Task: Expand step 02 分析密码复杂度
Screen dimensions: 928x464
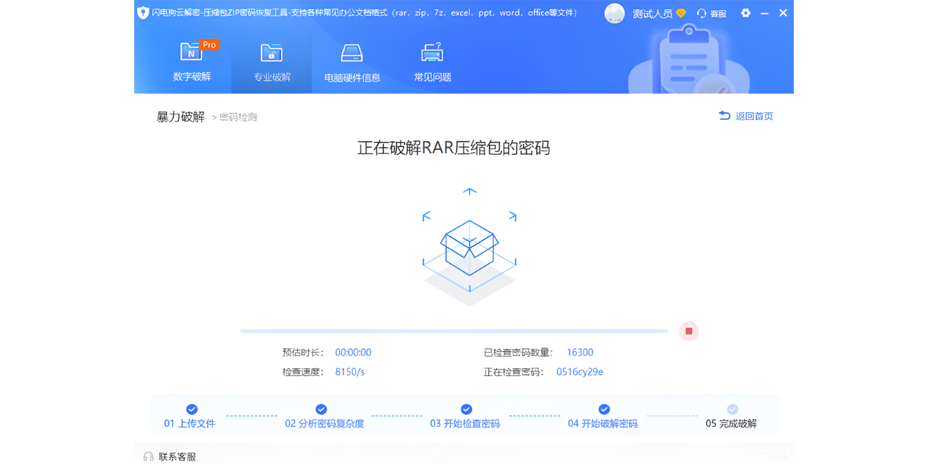Action: pyautogui.click(x=321, y=409)
